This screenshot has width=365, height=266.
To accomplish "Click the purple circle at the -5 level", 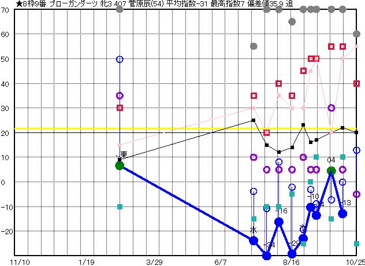I will (x=356, y=194).
